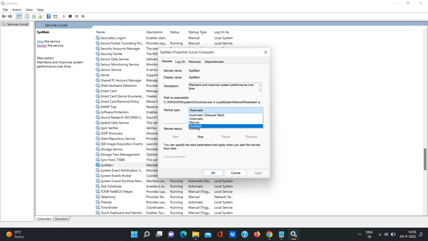Image resolution: width=428 pixels, height=241 pixels.
Task: Click the Stop Service square icon
Action: pos(70,16)
